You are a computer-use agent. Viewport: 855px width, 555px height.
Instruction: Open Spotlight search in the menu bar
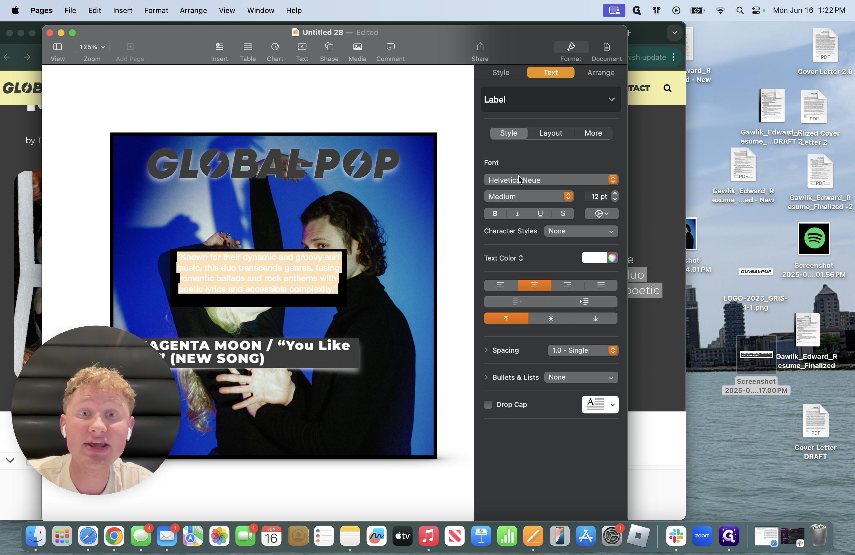pos(739,10)
